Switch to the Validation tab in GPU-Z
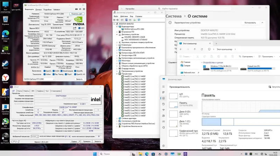Image resolution: width=280 pixels, height=156 pixels. click(x=57, y=10)
